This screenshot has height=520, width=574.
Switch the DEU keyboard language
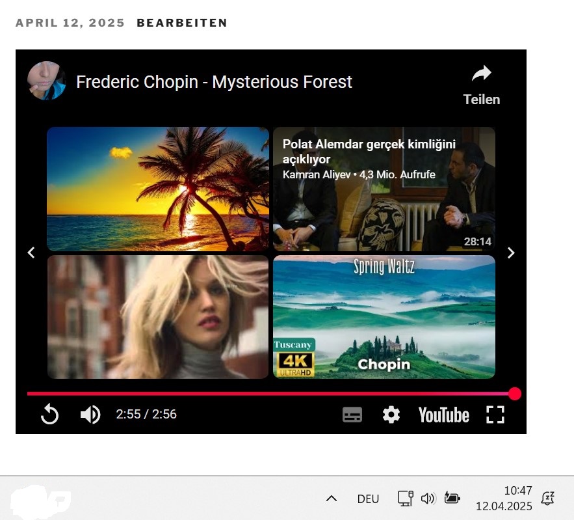(368, 499)
